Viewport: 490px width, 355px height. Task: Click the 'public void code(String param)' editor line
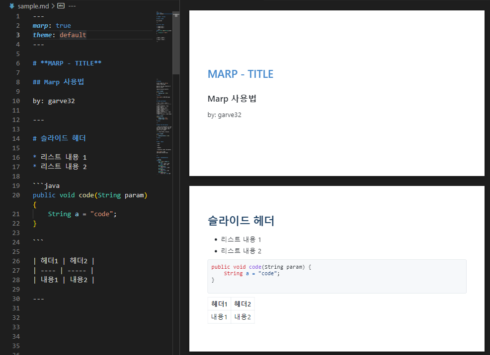coord(90,195)
